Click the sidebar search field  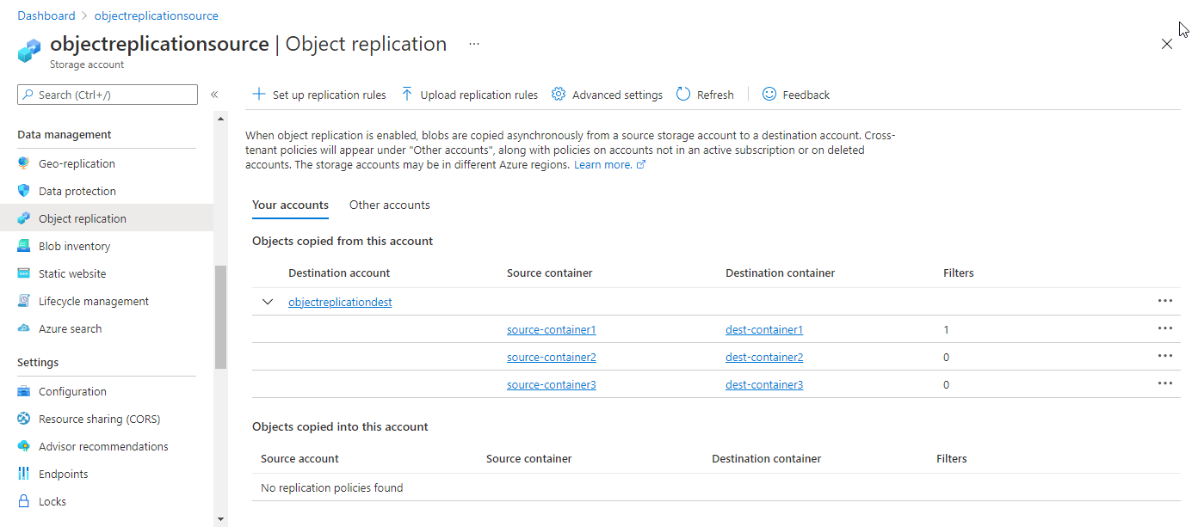coord(107,94)
